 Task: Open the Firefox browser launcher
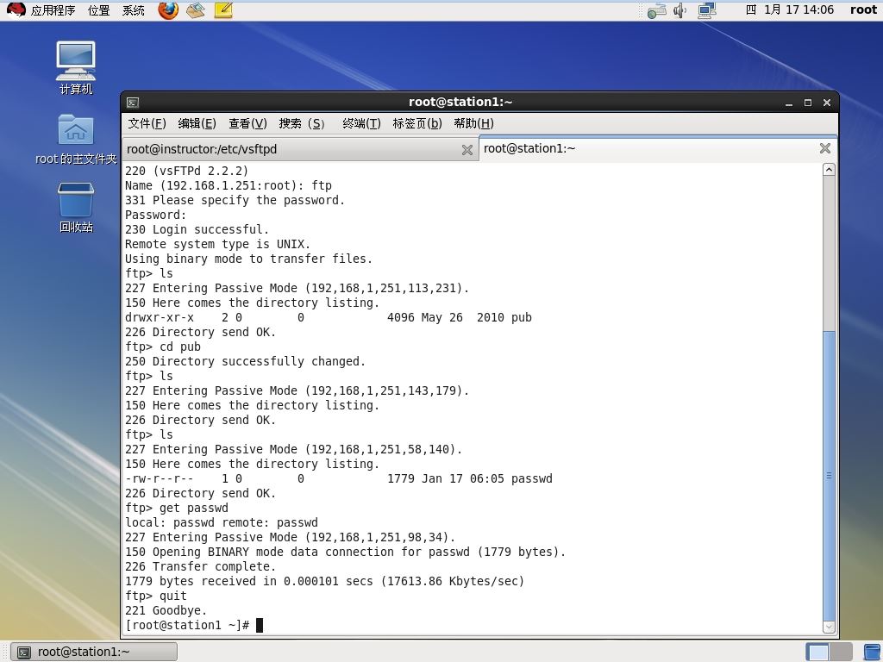pos(168,10)
